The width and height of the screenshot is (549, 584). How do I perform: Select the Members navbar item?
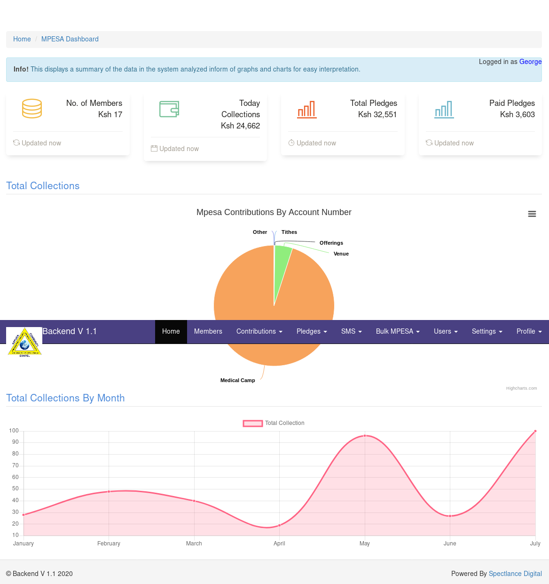point(208,331)
